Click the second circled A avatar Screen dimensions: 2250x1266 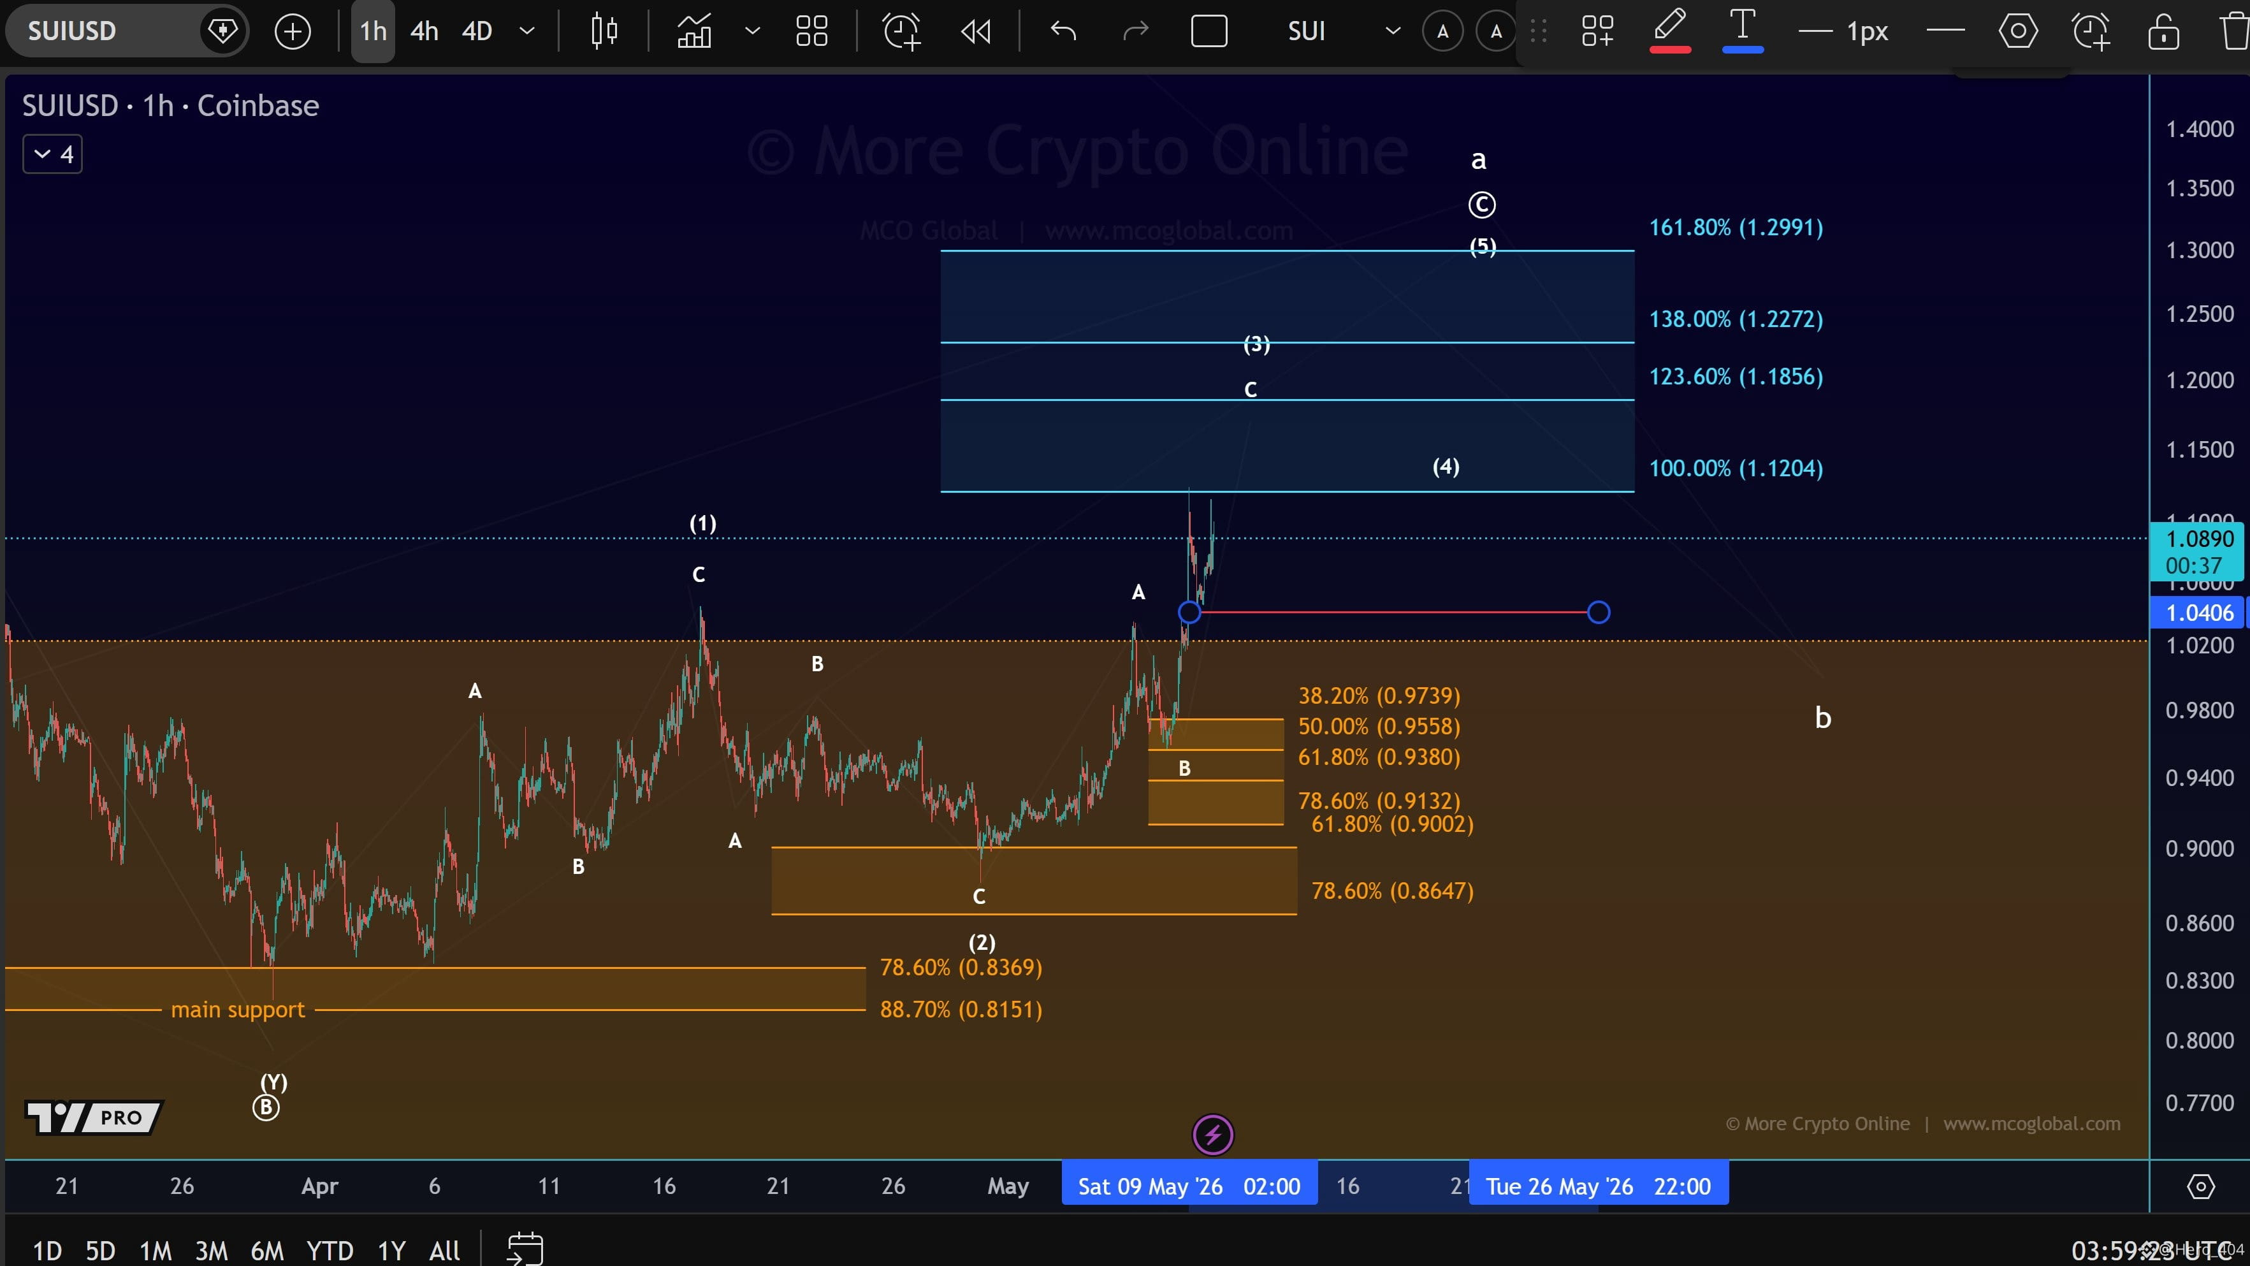(1496, 31)
